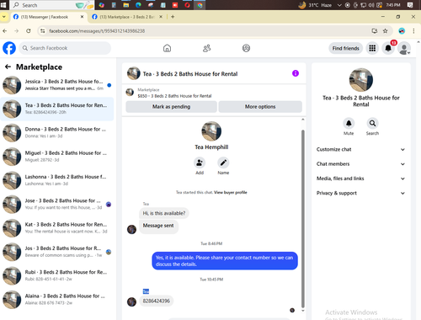This screenshot has width=421, height=320.
Task: Open Alaina conversation in list
Action: (57, 300)
